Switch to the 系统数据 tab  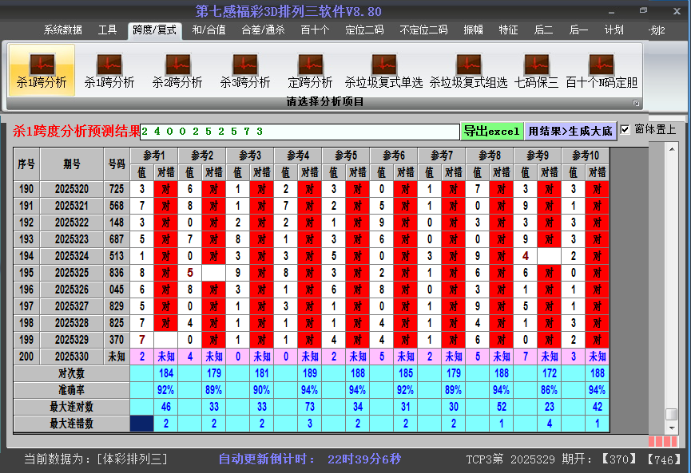pyautogui.click(x=62, y=30)
